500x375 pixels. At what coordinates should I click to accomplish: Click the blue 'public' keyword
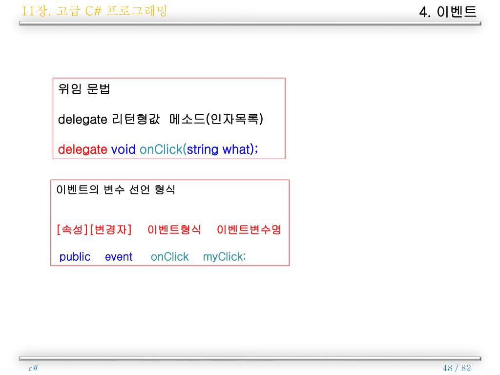tap(75, 257)
